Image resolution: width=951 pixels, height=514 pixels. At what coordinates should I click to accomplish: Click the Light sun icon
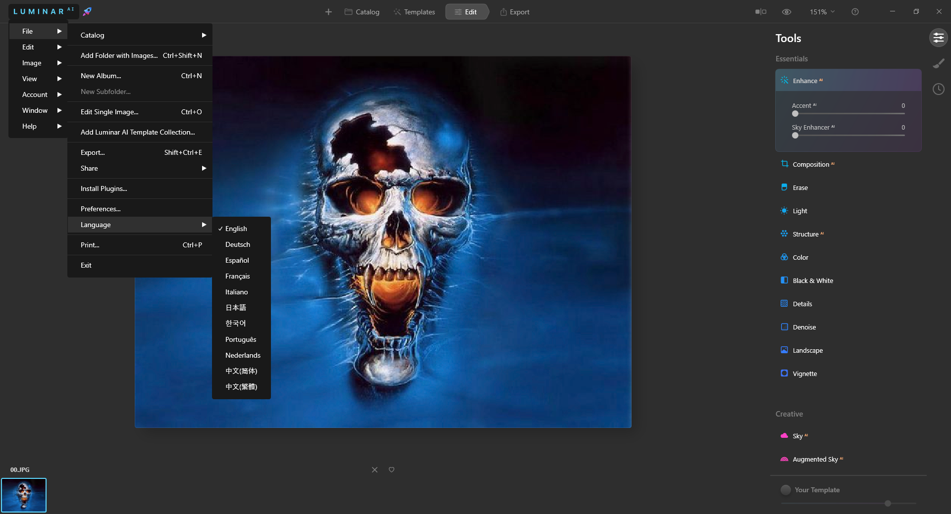tap(785, 210)
